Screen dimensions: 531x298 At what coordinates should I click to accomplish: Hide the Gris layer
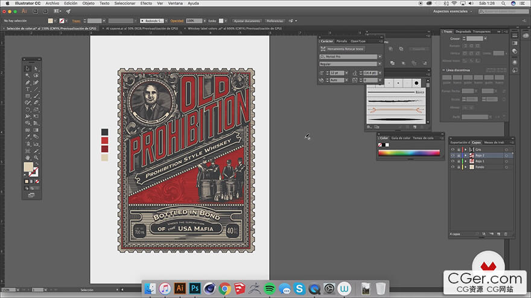pos(453,149)
